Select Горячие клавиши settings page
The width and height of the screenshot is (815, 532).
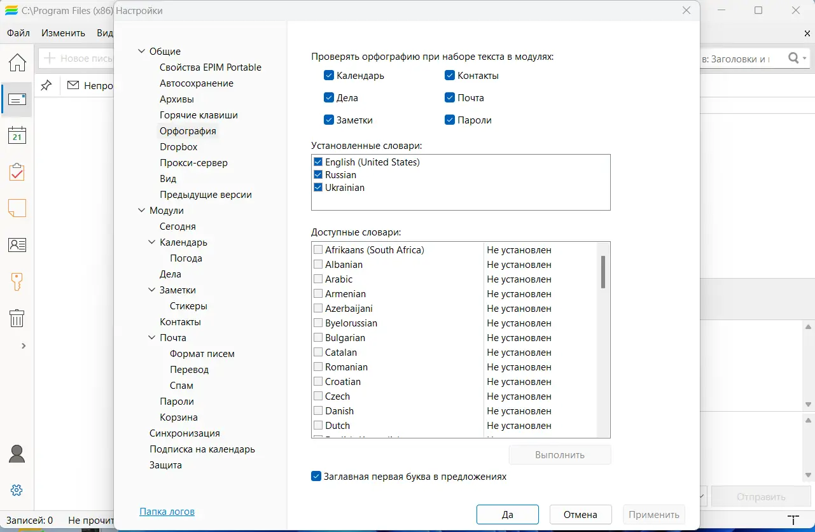199,115
